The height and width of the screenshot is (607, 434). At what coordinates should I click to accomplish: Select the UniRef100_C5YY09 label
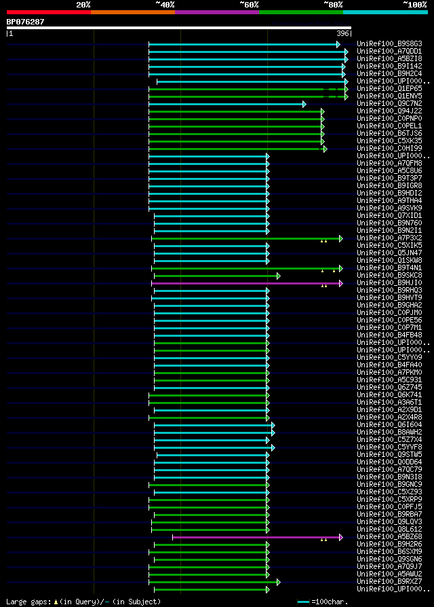click(389, 357)
